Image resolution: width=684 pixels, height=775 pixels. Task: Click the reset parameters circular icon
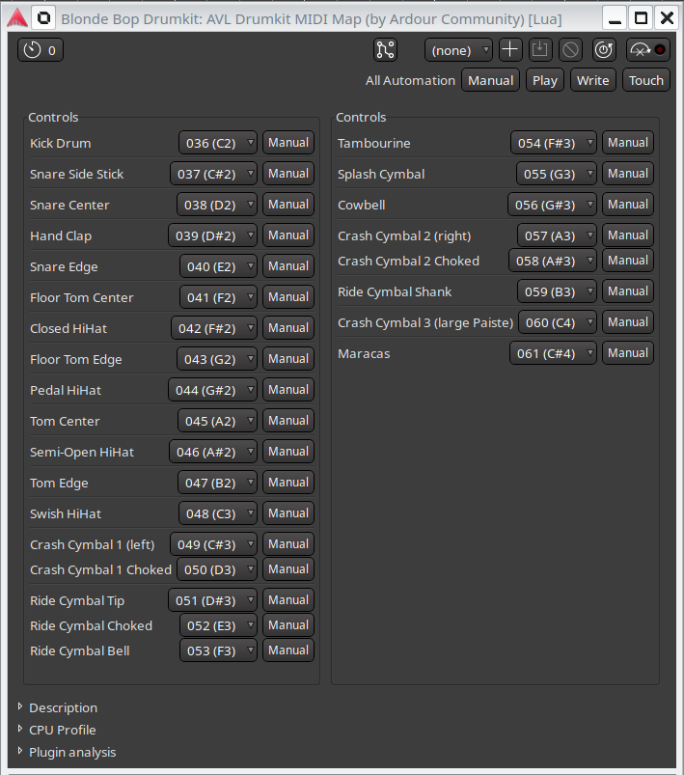coord(604,50)
